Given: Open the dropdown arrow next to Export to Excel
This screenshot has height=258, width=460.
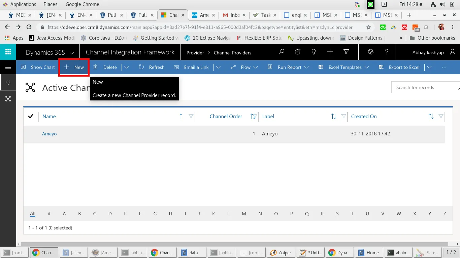Looking at the screenshot, I should (x=429, y=67).
